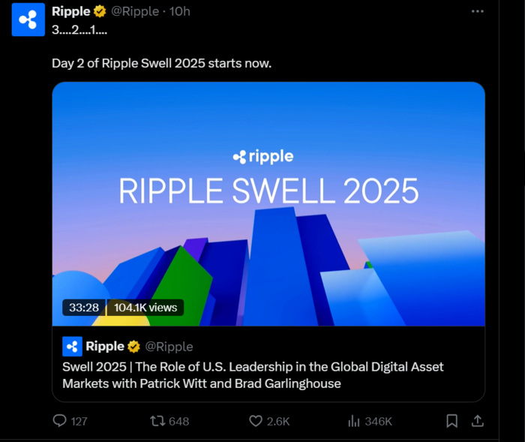
Task: Open the @Ripple handle in tweet header
Action: pyautogui.click(x=135, y=11)
